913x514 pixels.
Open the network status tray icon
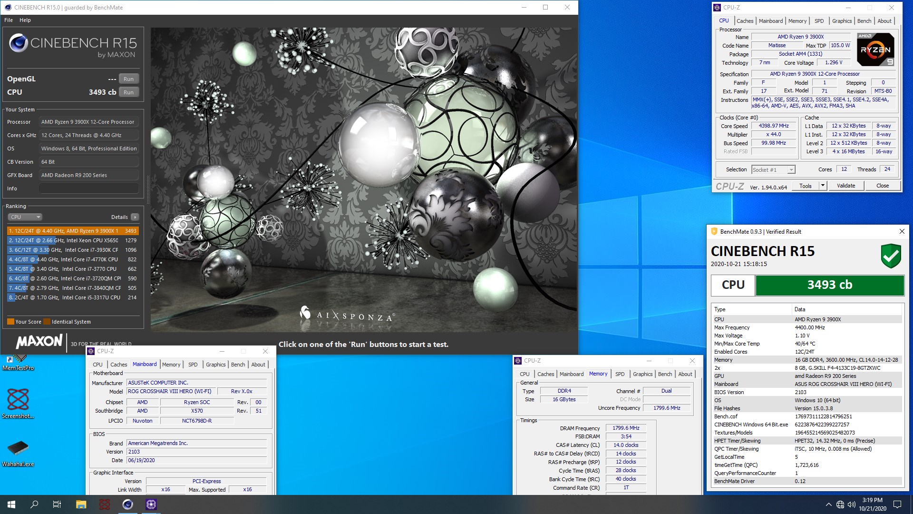point(840,504)
